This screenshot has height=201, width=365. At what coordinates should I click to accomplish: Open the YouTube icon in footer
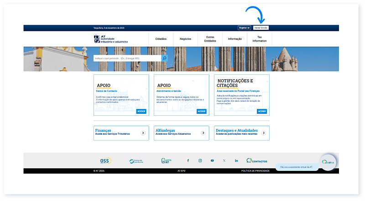(212, 161)
